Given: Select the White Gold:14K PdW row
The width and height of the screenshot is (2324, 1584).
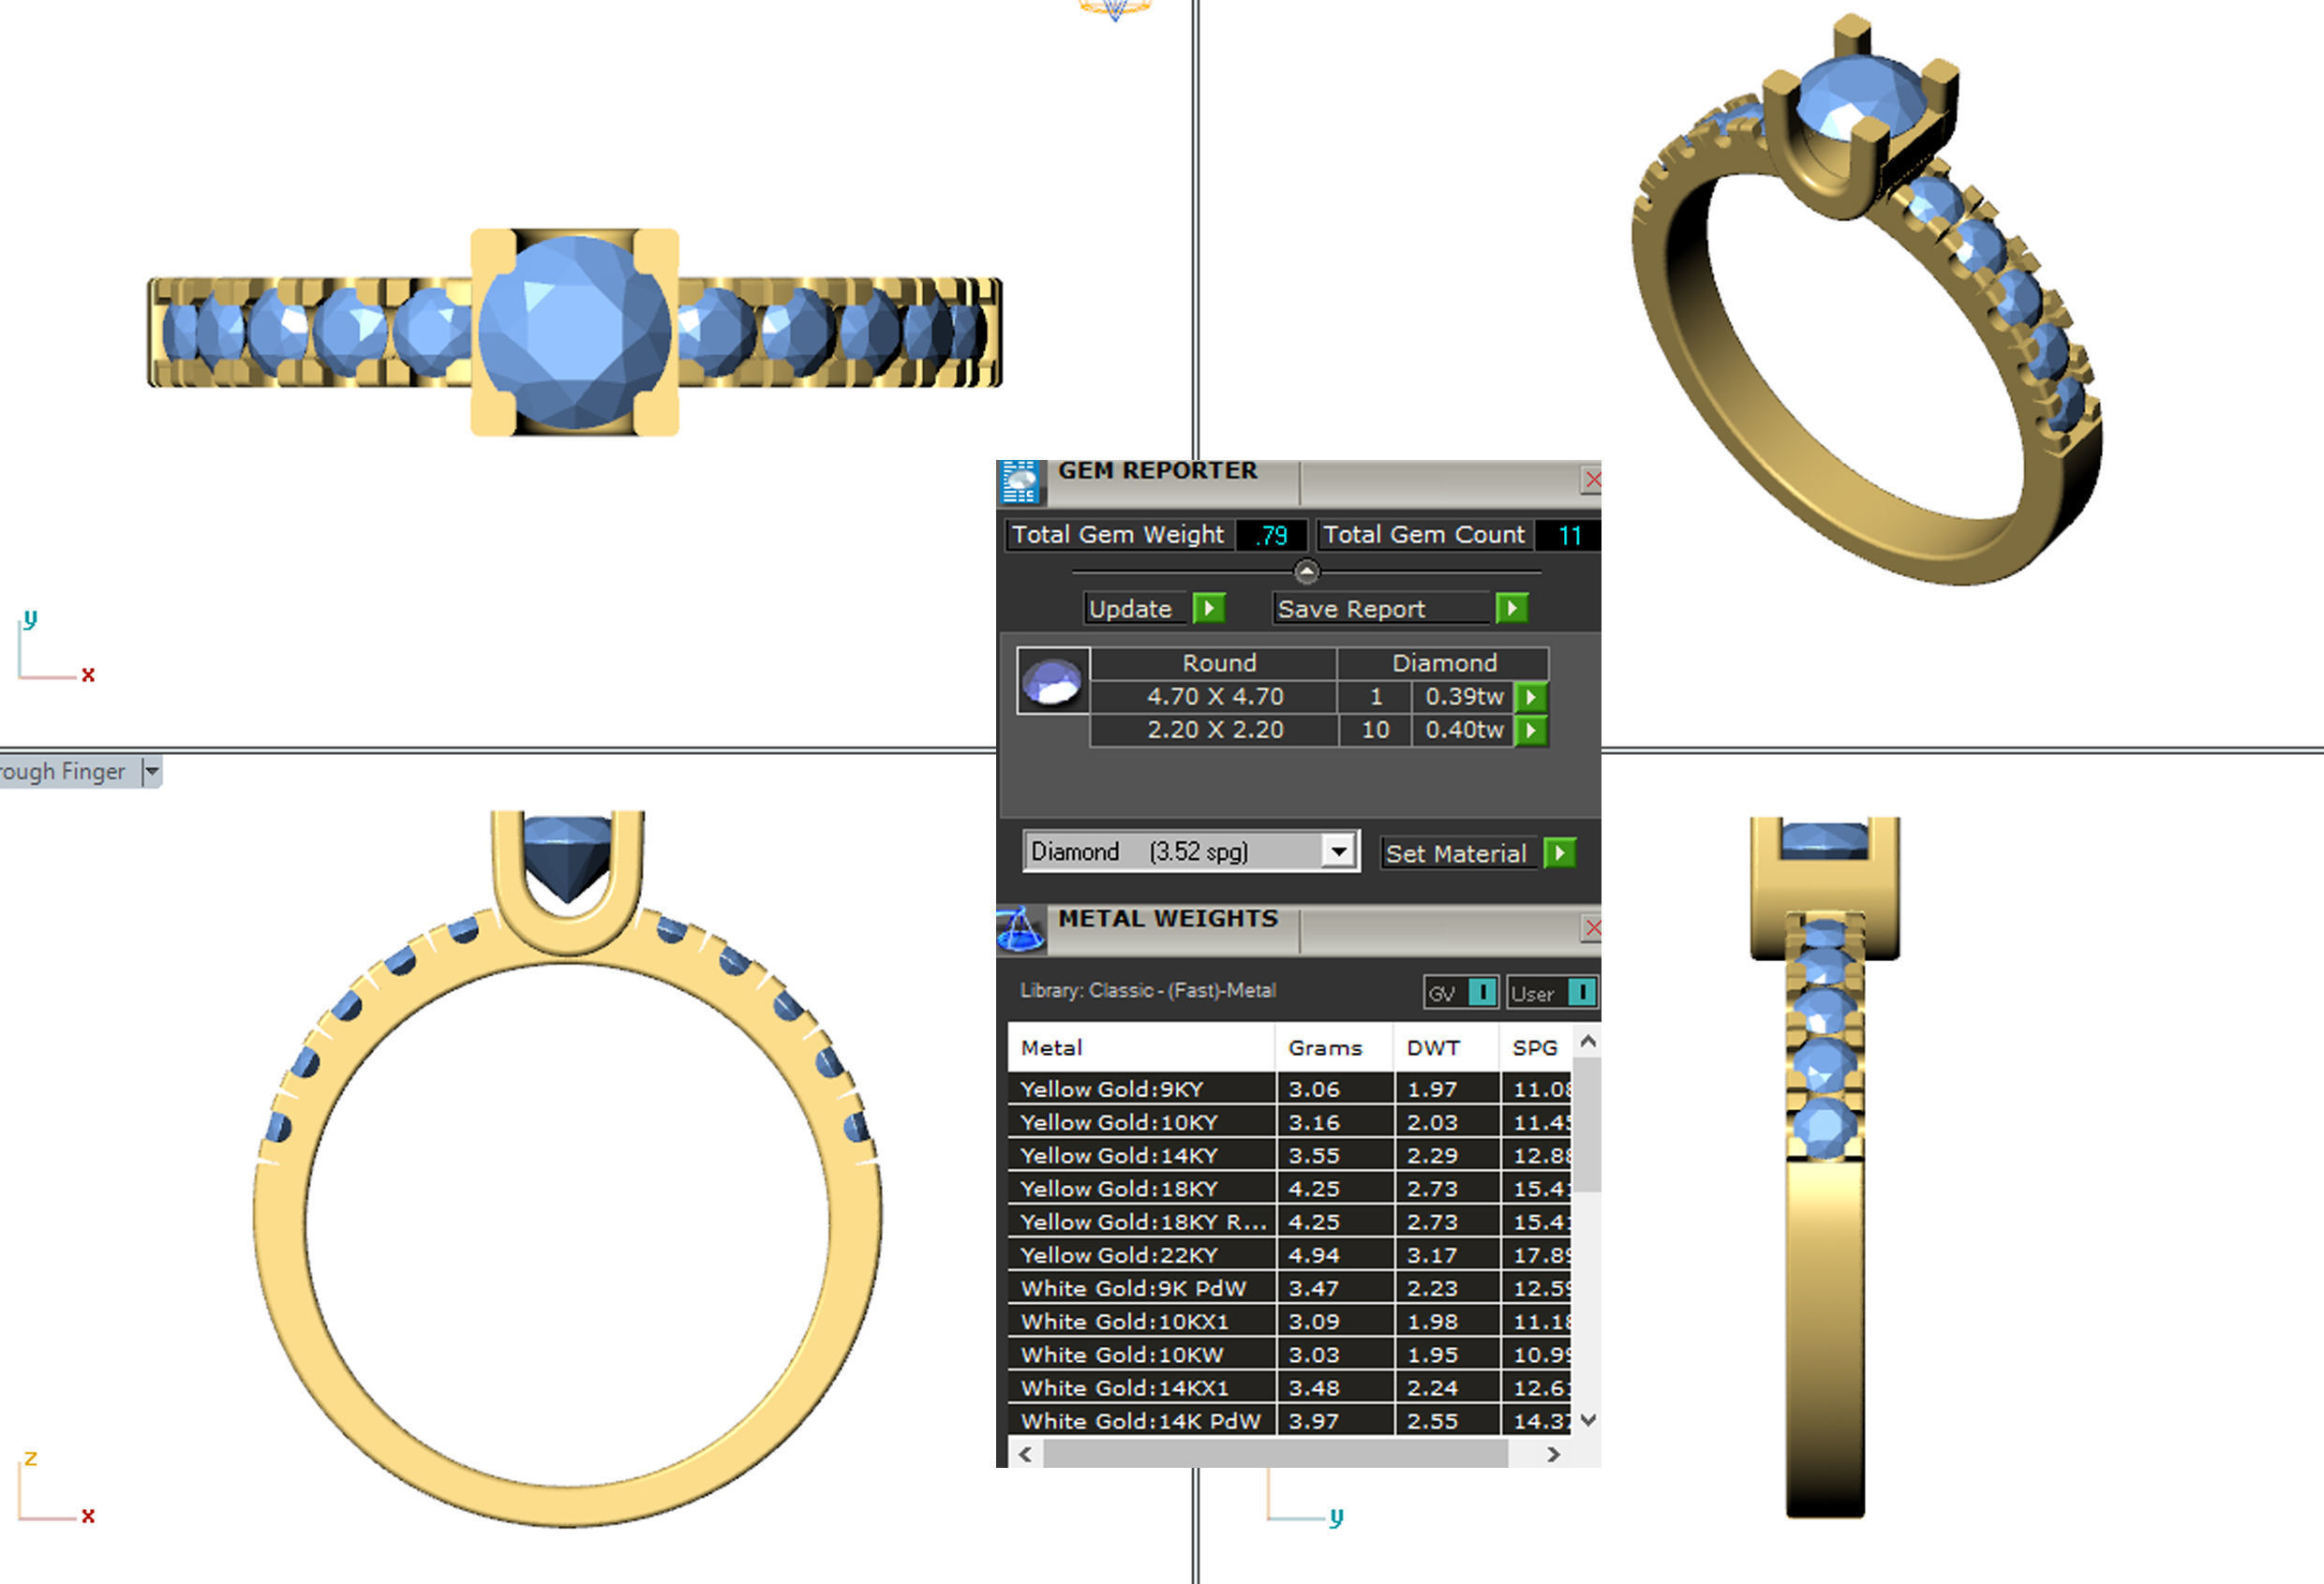Looking at the screenshot, I should click(x=1290, y=1420).
